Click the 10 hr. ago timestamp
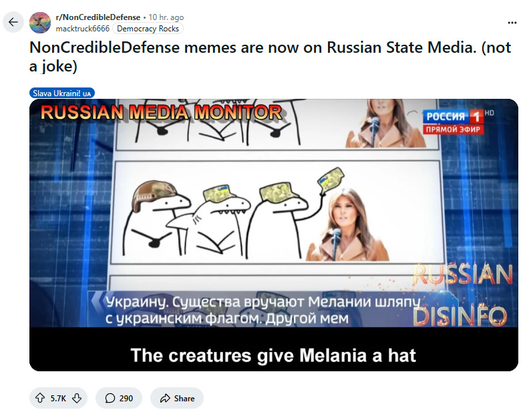Image resolution: width=527 pixels, height=412 pixels. 166,17
